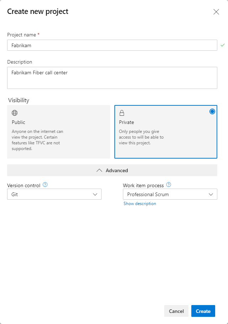This screenshot has width=228, height=324.
Task: Click the lock icon on Private card
Action: [x=122, y=113]
